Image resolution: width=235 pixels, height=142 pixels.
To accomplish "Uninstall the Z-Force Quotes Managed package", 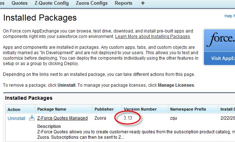I will [17, 119].
